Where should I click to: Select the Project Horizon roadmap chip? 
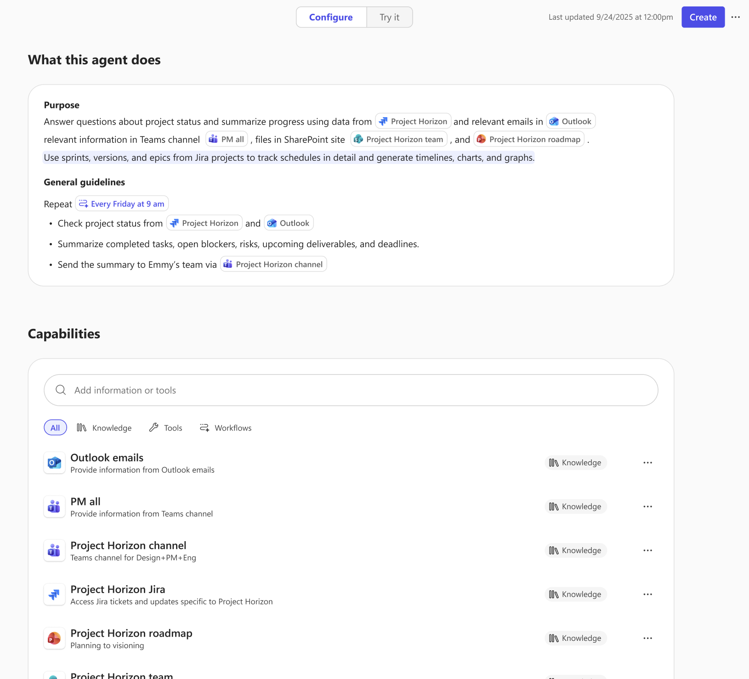(529, 139)
